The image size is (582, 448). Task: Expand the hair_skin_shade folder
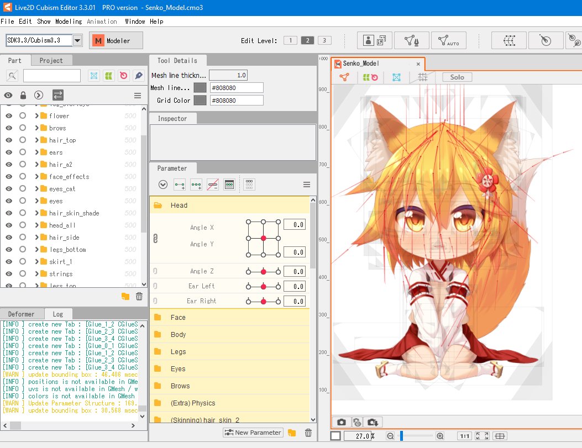click(36, 213)
